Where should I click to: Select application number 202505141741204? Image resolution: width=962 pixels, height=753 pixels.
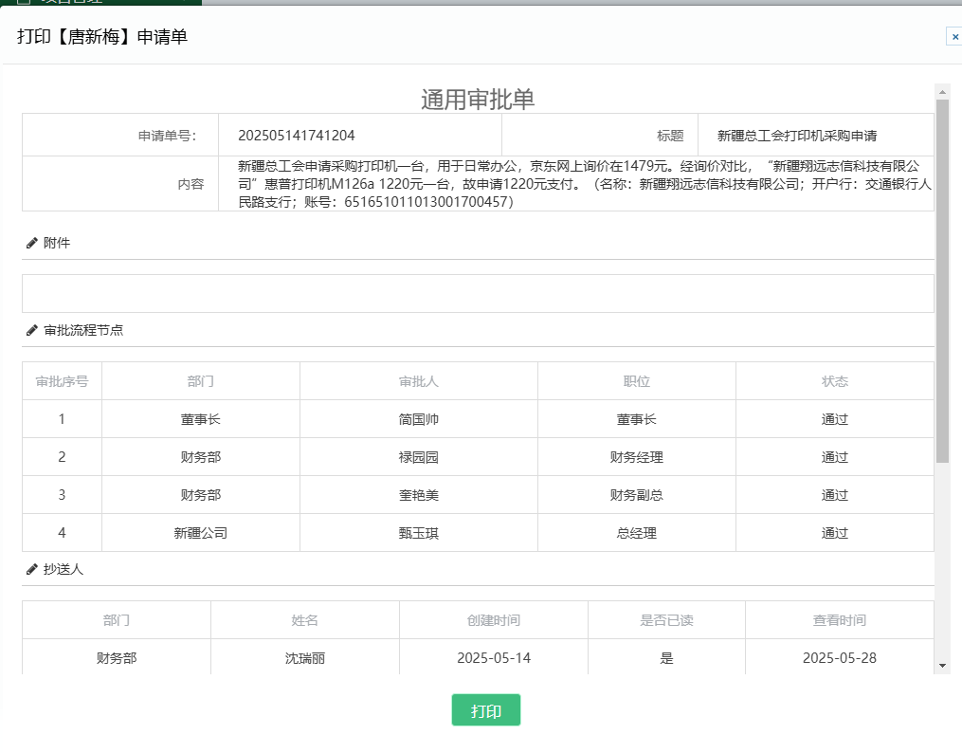click(x=296, y=136)
